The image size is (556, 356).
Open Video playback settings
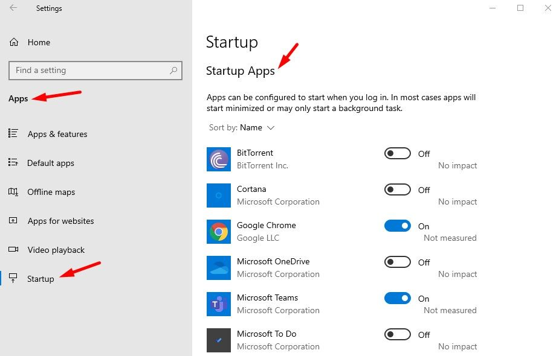[56, 250]
